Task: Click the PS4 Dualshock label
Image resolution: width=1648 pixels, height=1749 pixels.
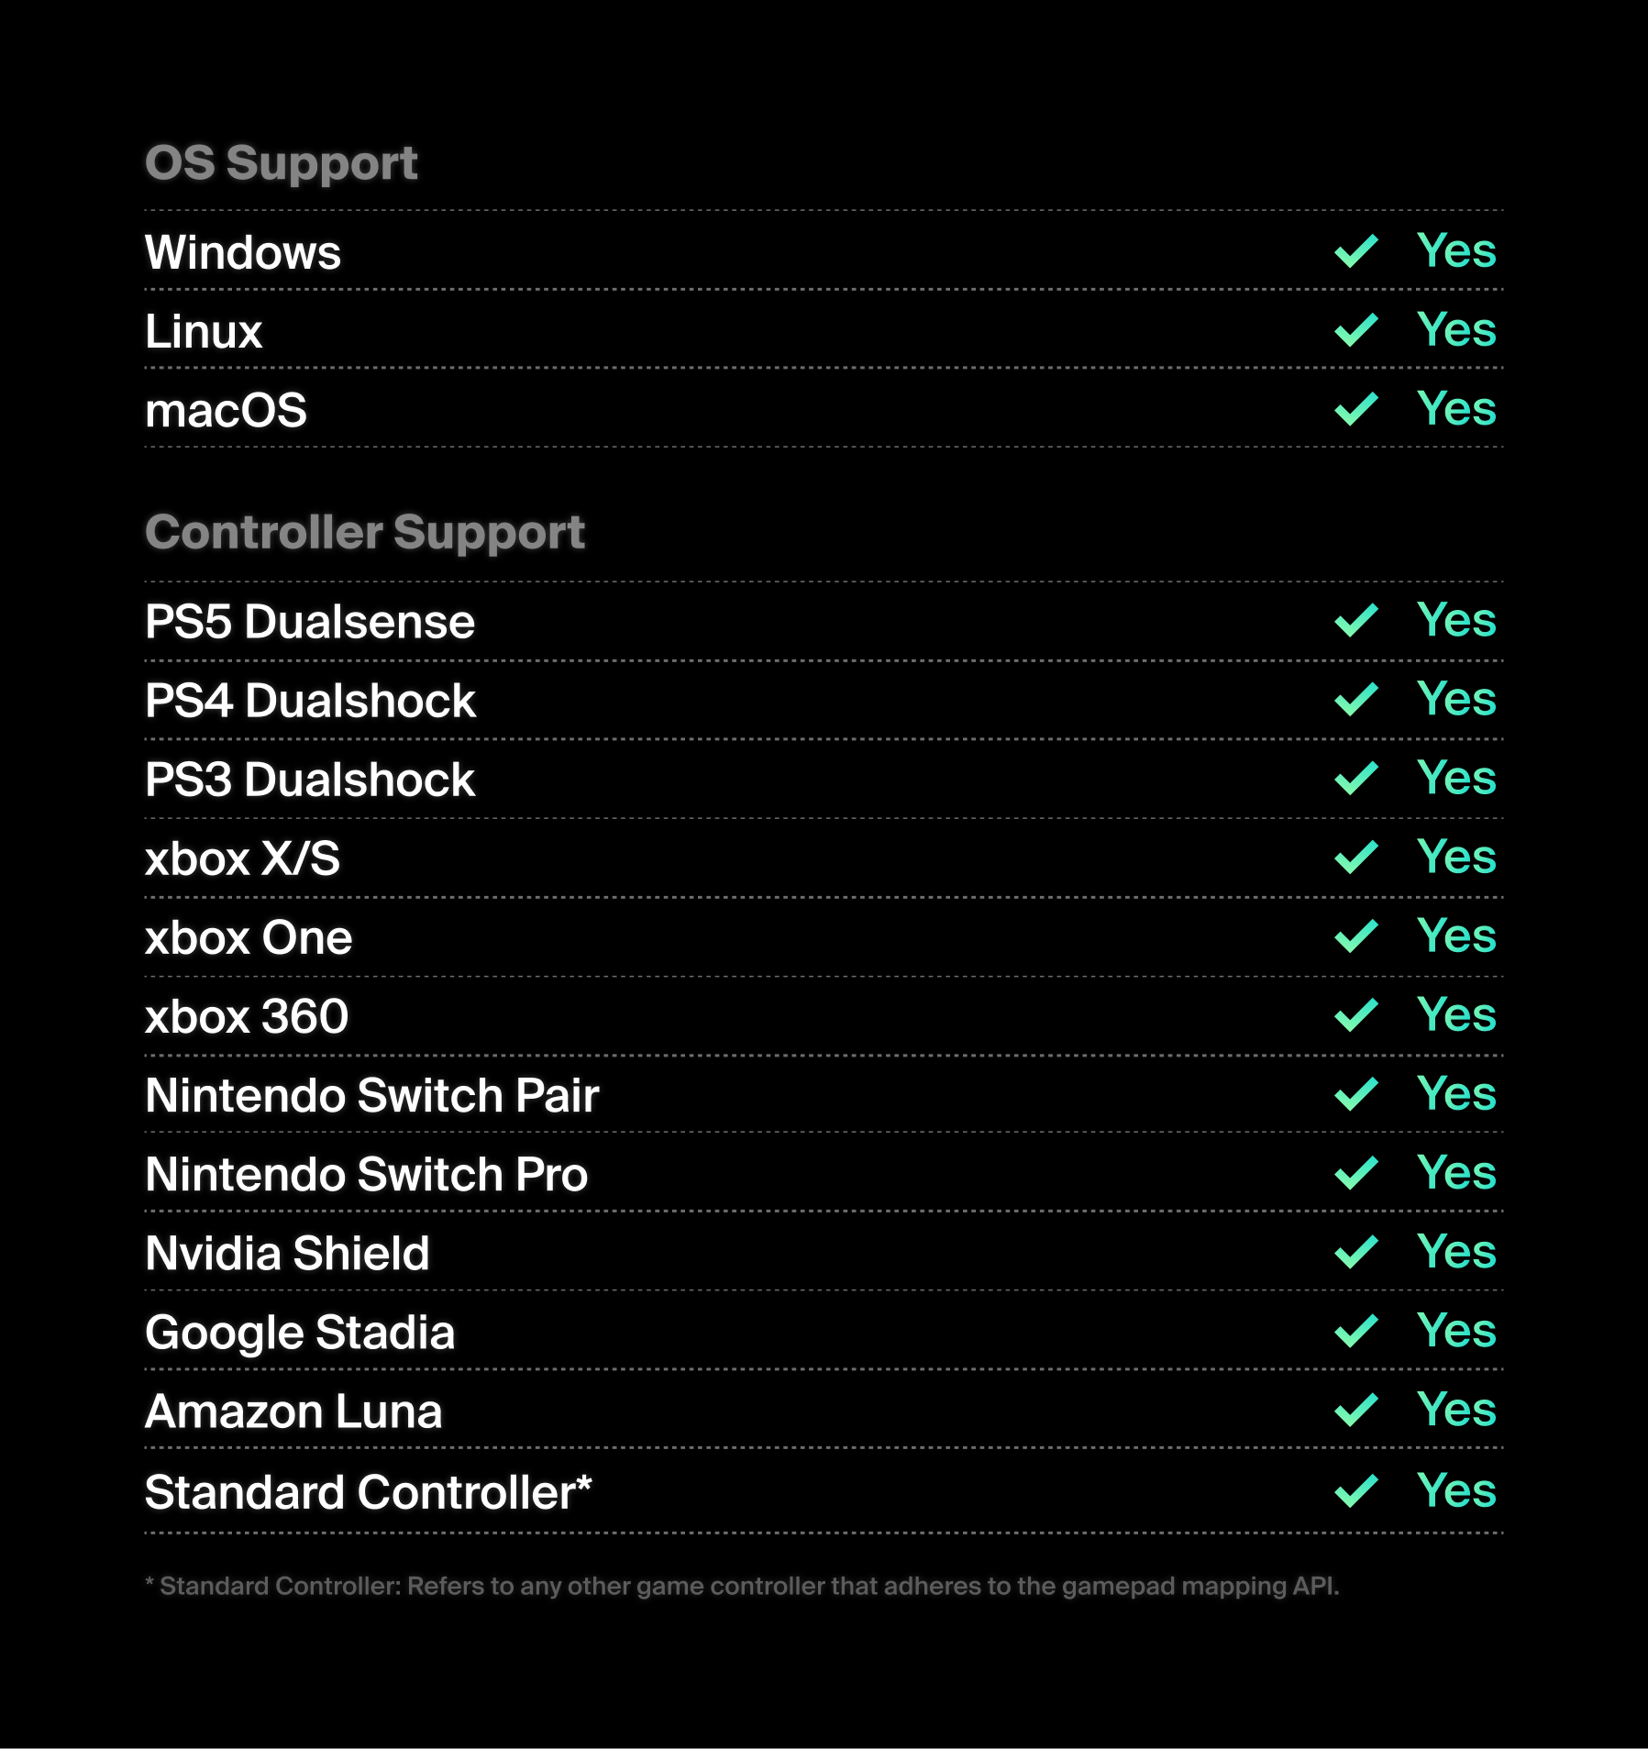Action: tap(310, 701)
